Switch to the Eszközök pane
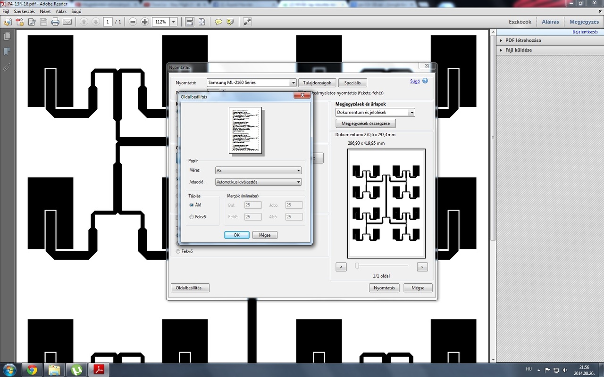This screenshot has width=604, height=377. (x=520, y=22)
